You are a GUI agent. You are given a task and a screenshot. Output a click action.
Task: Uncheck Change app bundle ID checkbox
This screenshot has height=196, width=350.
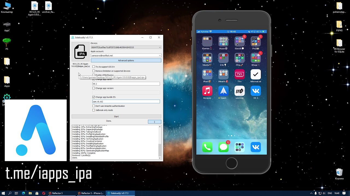[x=94, y=97]
